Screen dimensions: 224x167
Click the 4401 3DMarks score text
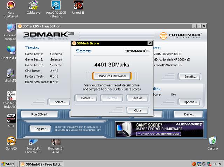pos(112,65)
